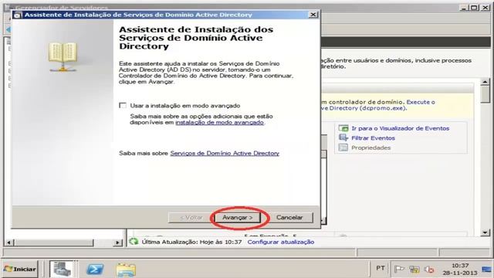The image size is (494, 278).
Task: Open the Iniciar start menu
Action: (x=20, y=269)
